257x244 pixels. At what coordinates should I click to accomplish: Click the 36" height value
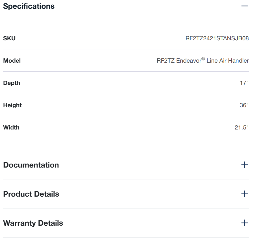coord(244,105)
